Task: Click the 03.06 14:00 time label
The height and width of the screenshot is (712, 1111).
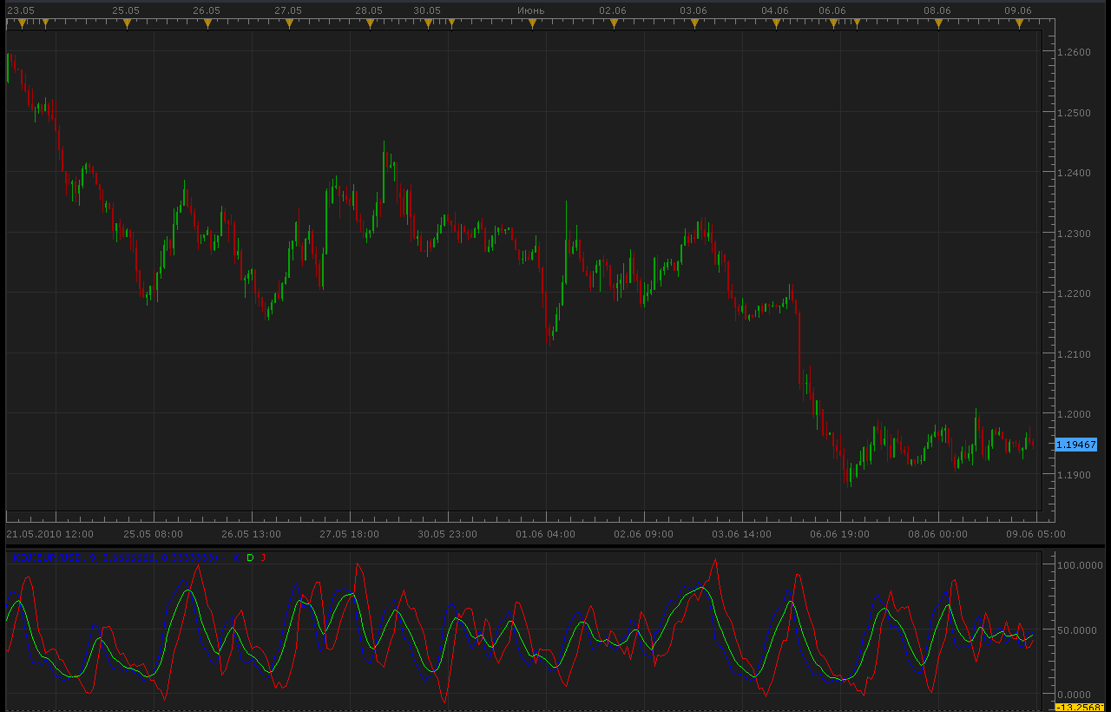Action: click(742, 534)
